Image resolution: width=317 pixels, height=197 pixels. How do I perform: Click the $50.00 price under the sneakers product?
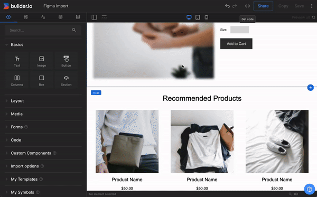click(x=277, y=189)
